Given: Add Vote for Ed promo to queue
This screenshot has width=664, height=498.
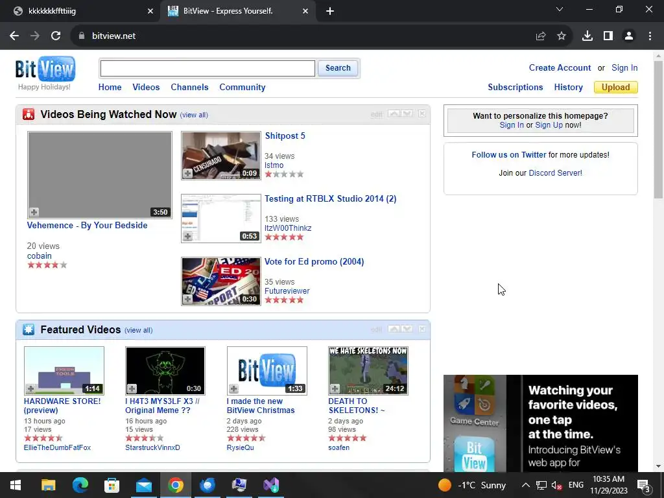Looking at the screenshot, I should coord(187,299).
